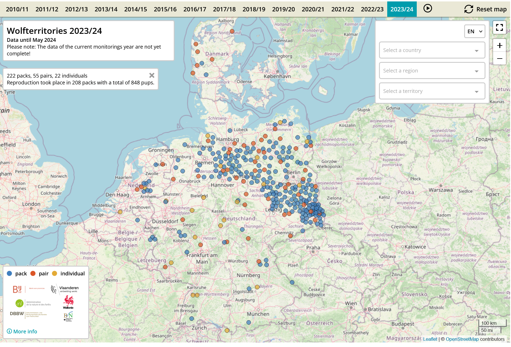Select the 2019/20 monitoring year

[283, 9]
